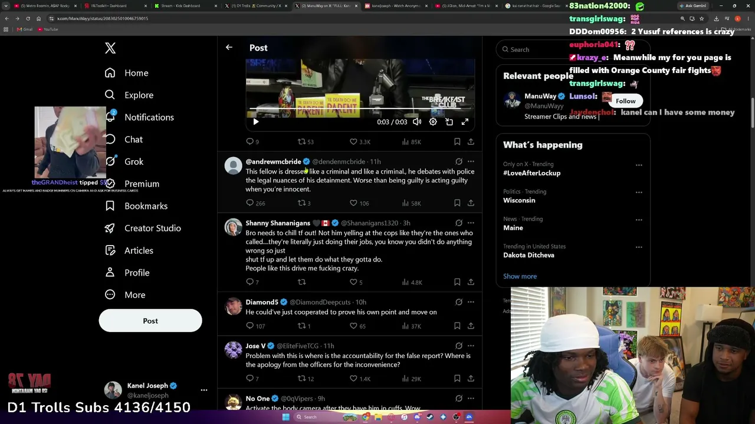
Task: Open options for Maine trend
Action: pyautogui.click(x=639, y=220)
